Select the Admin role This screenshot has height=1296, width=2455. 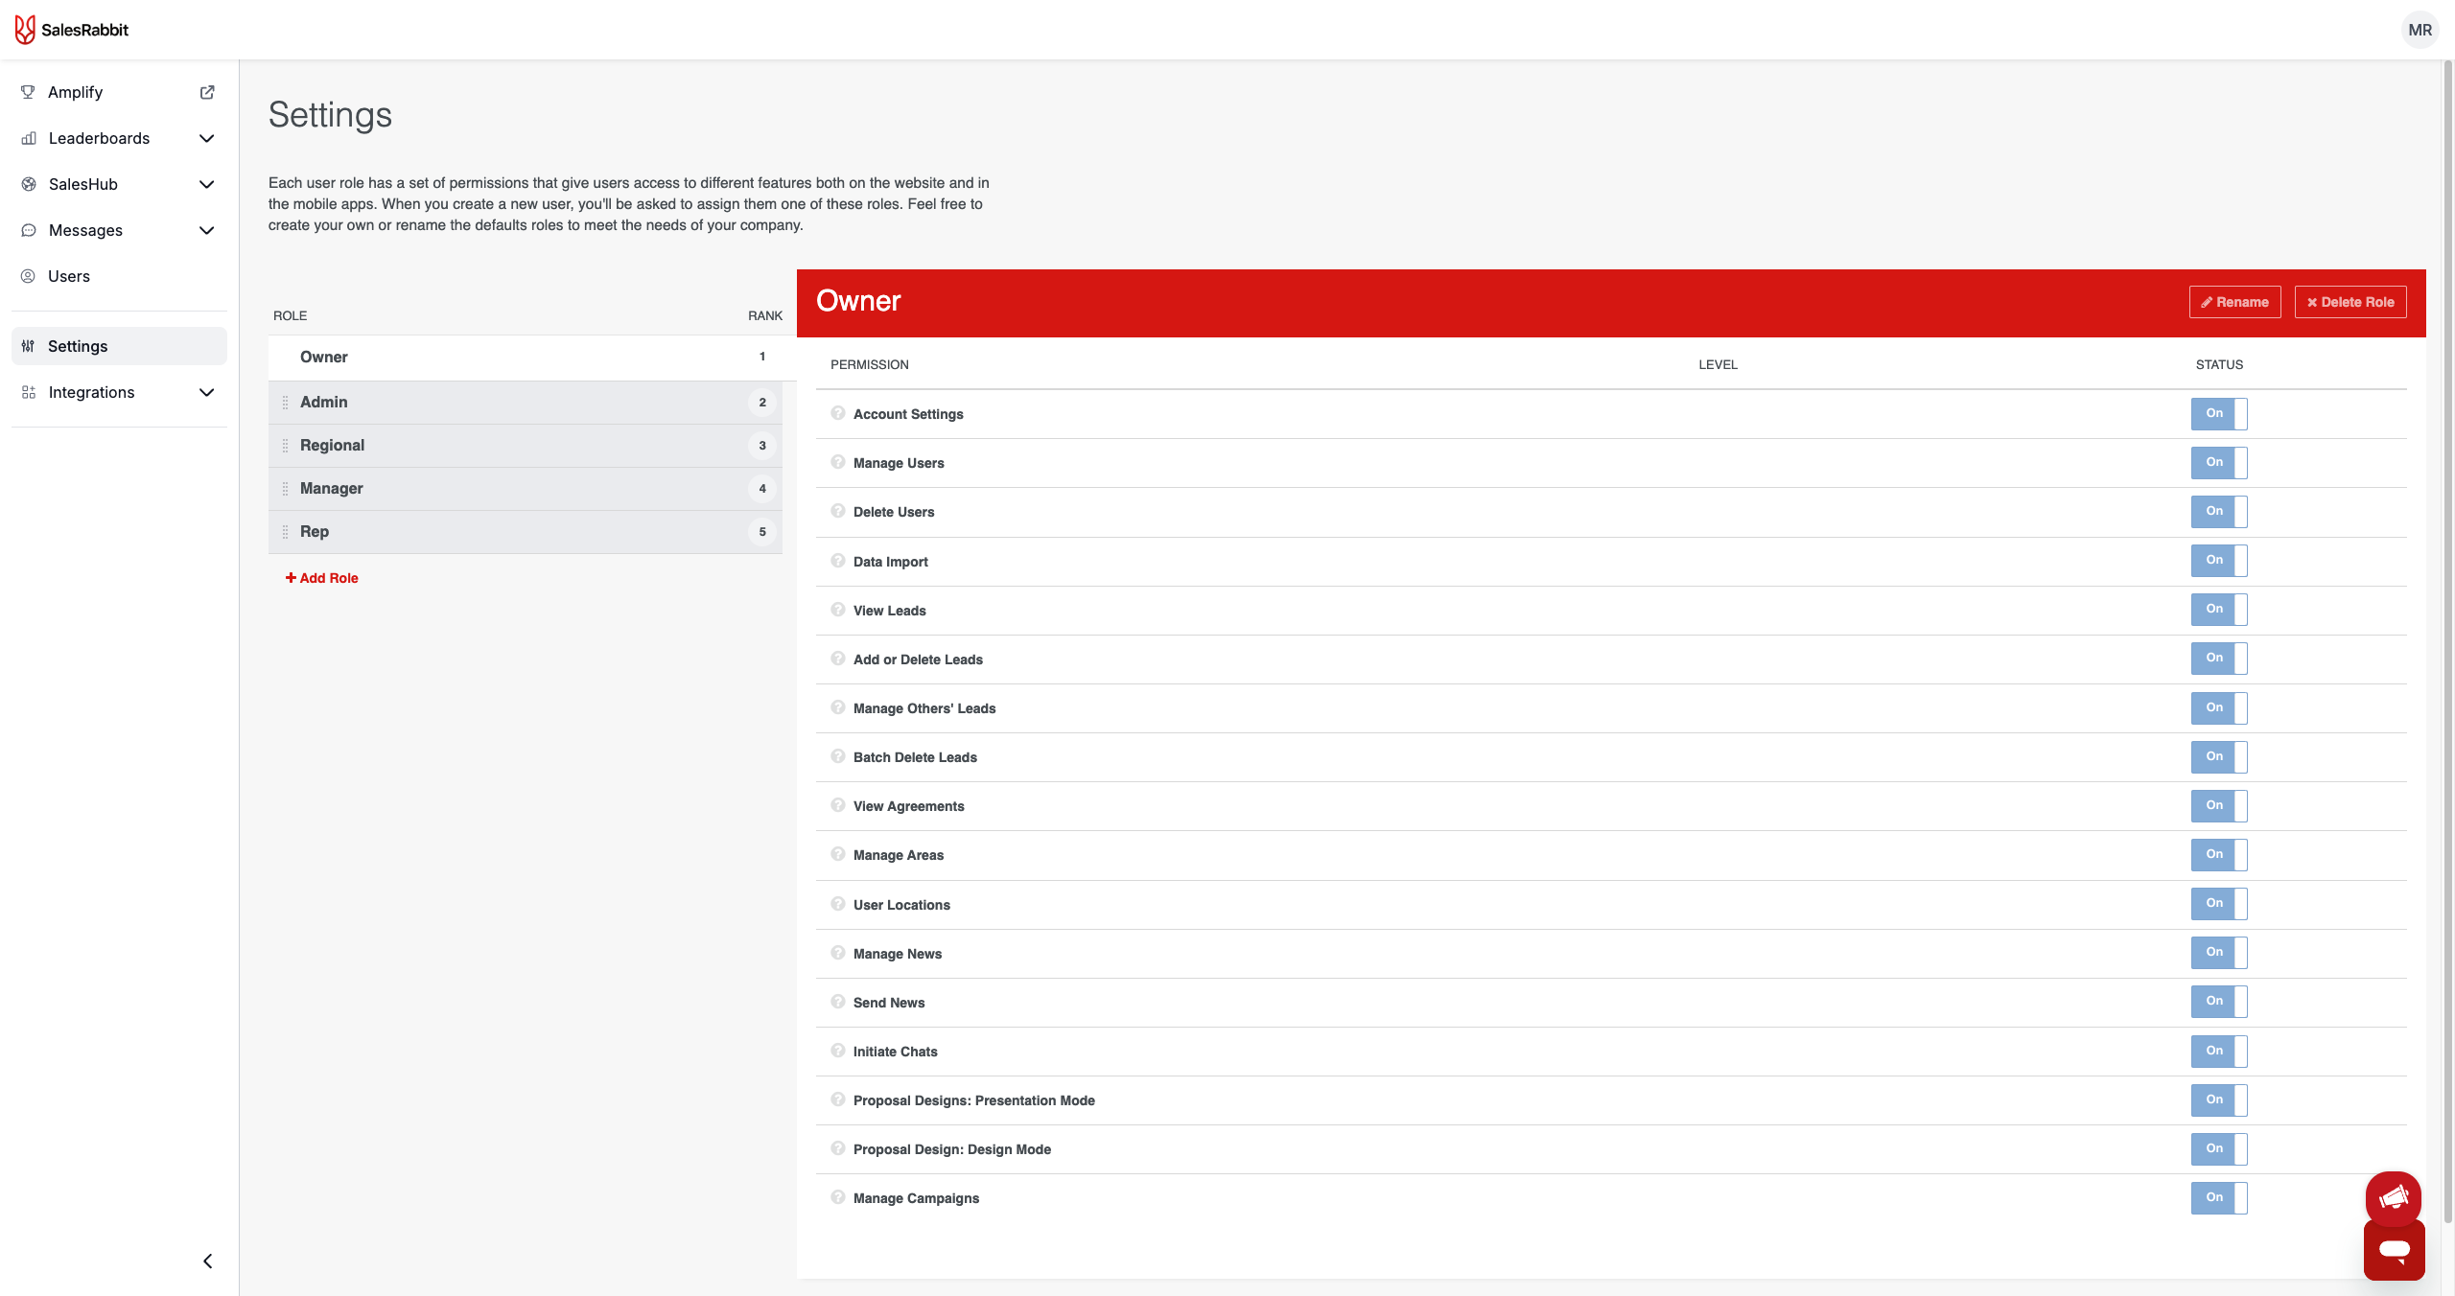(526, 403)
